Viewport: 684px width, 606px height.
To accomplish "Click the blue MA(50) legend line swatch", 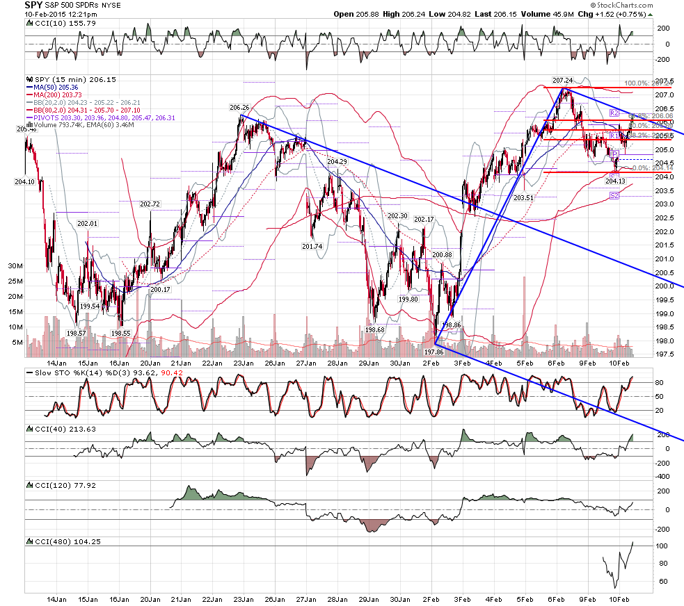I will click(30, 88).
